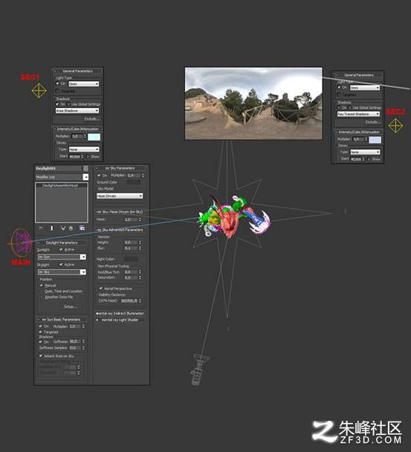
Task: Click the make unique icon in modifier stack
Action: click(x=63, y=228)
